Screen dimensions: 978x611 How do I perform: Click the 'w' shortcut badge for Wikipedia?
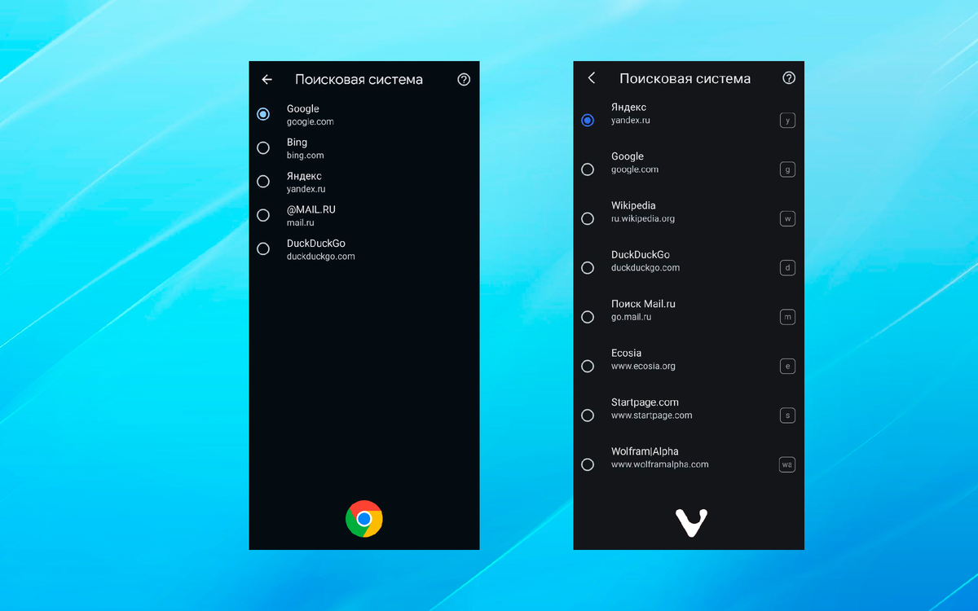coord(787,218)
